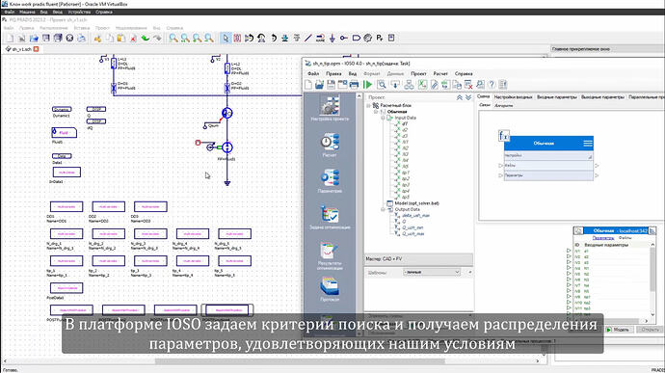
Task: Open VirtualBox 'Машина' menu
Action: click(27, 12)
